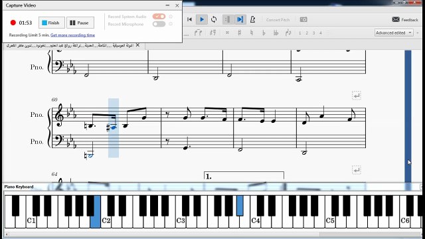This screenshot has width=425, height=239.
Task: Toggle tie note icon
Action: 198,33
